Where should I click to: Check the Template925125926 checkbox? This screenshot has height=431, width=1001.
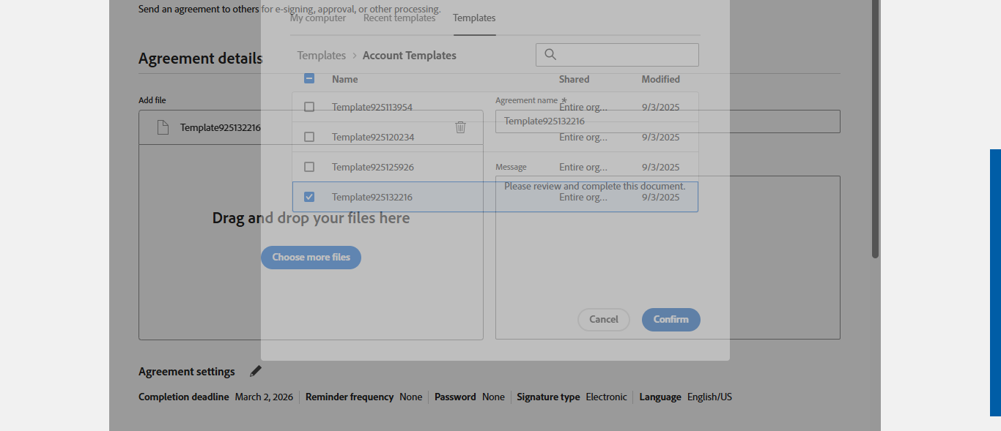309,167
